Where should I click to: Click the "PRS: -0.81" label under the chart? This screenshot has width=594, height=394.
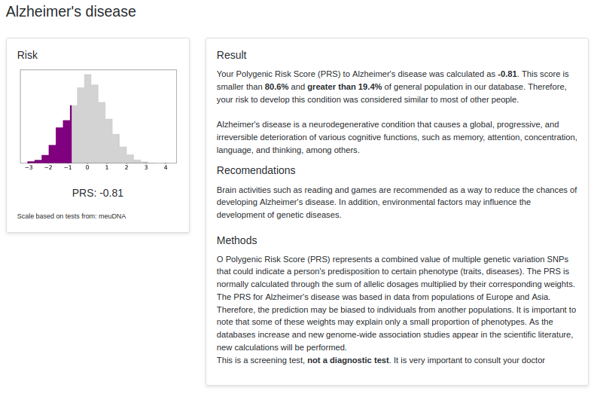pos(98,193)
